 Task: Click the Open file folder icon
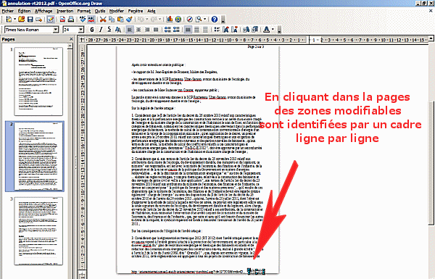click(21, 19)
